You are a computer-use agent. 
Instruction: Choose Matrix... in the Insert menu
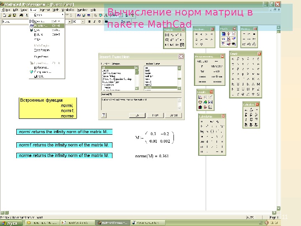coord(47,21)
